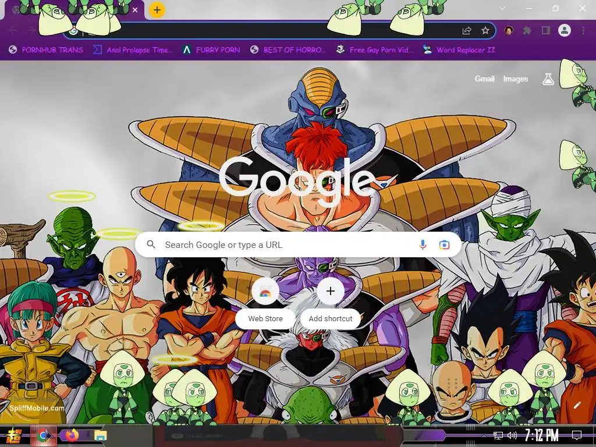The image size is (596, 447).
Task: Open the tab search chevron
Action: (x=502, y=8)
